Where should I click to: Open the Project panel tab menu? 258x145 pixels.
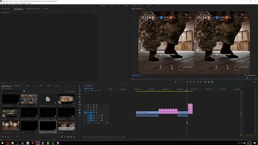pos(11,86)
